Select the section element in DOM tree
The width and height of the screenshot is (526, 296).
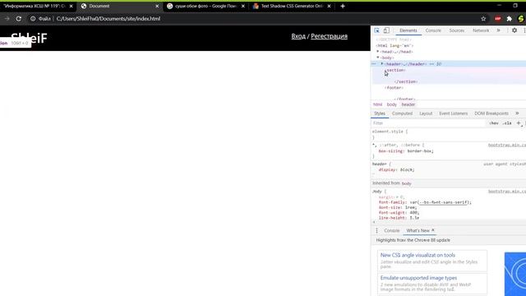[395, 70]
